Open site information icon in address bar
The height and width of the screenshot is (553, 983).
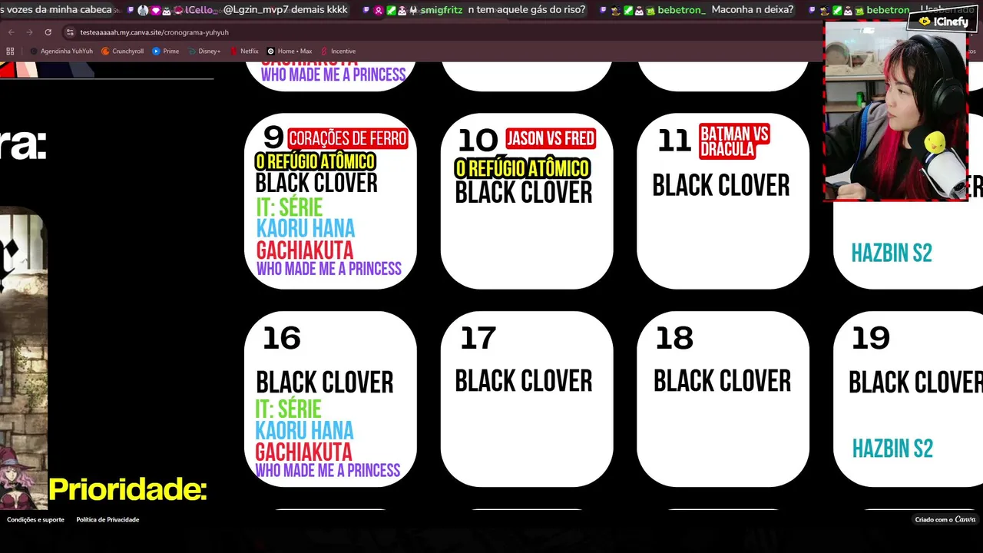[x=70, y=32]
